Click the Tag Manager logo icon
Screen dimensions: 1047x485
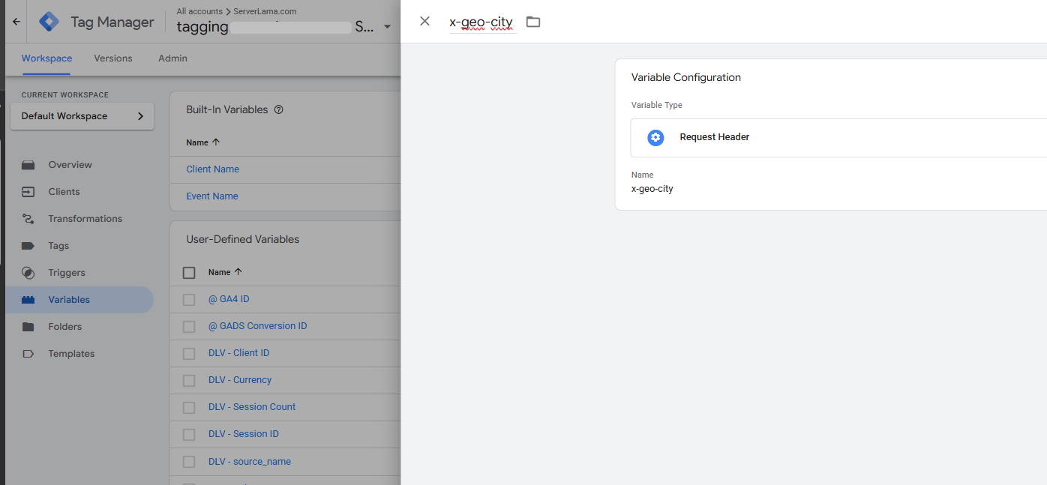tap(49, 22)
